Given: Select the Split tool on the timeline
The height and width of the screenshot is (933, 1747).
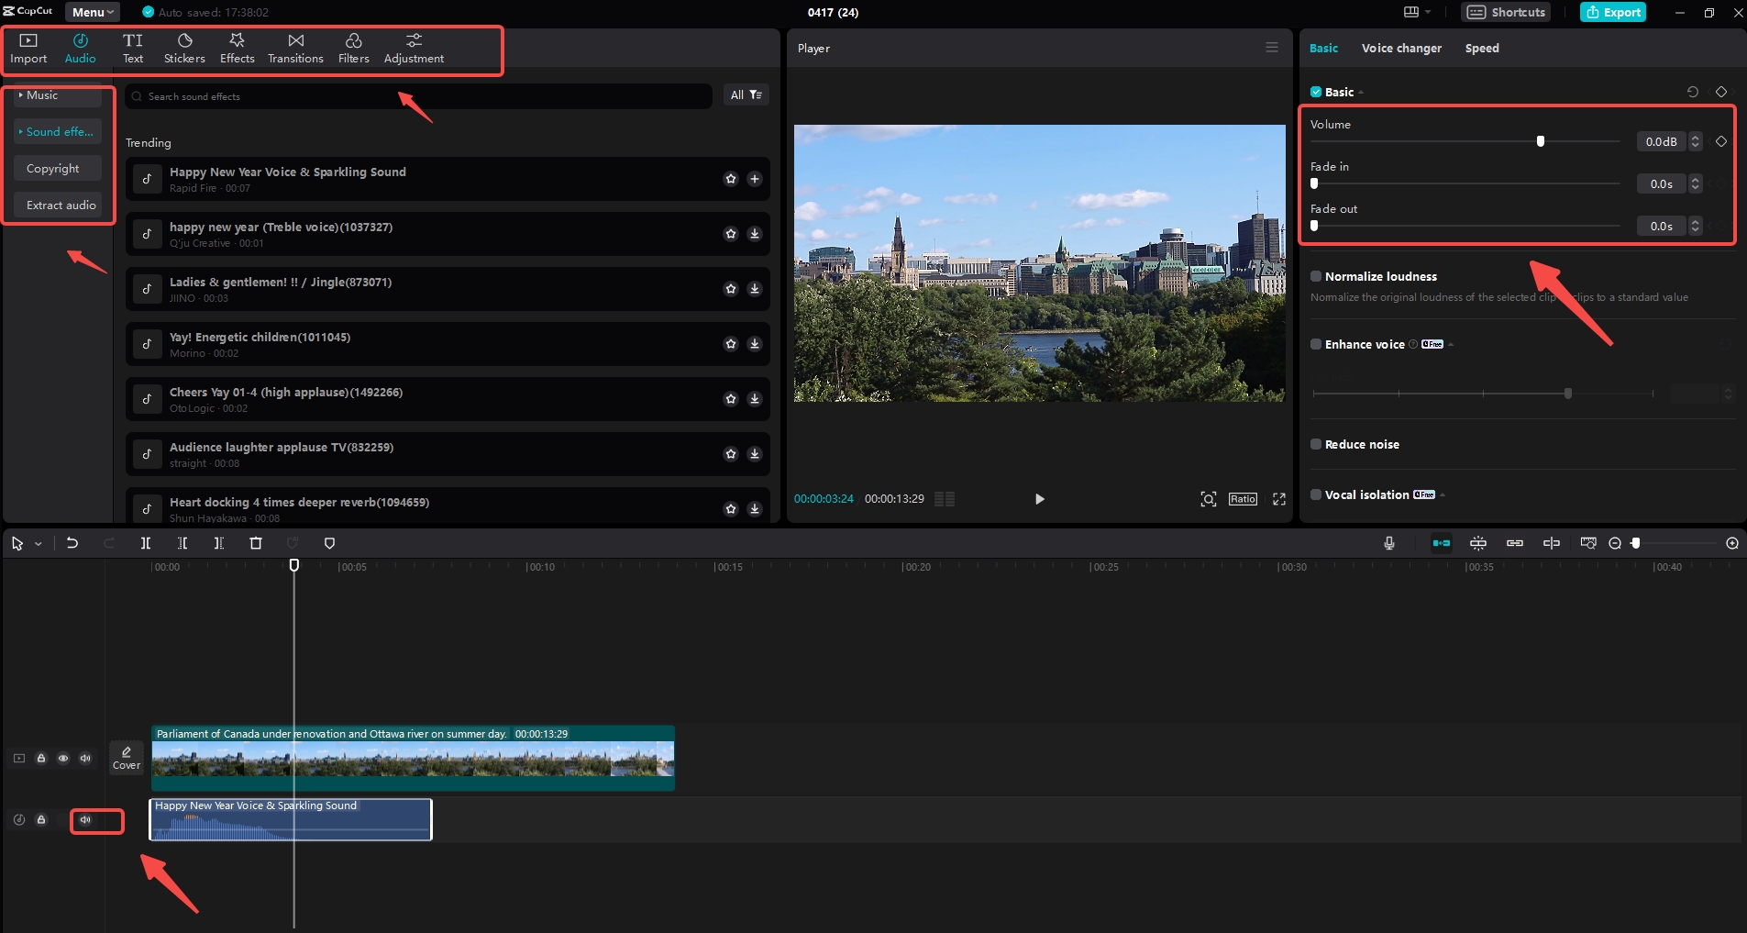Looking at the screenshot, I should click(x=146, y=542).
